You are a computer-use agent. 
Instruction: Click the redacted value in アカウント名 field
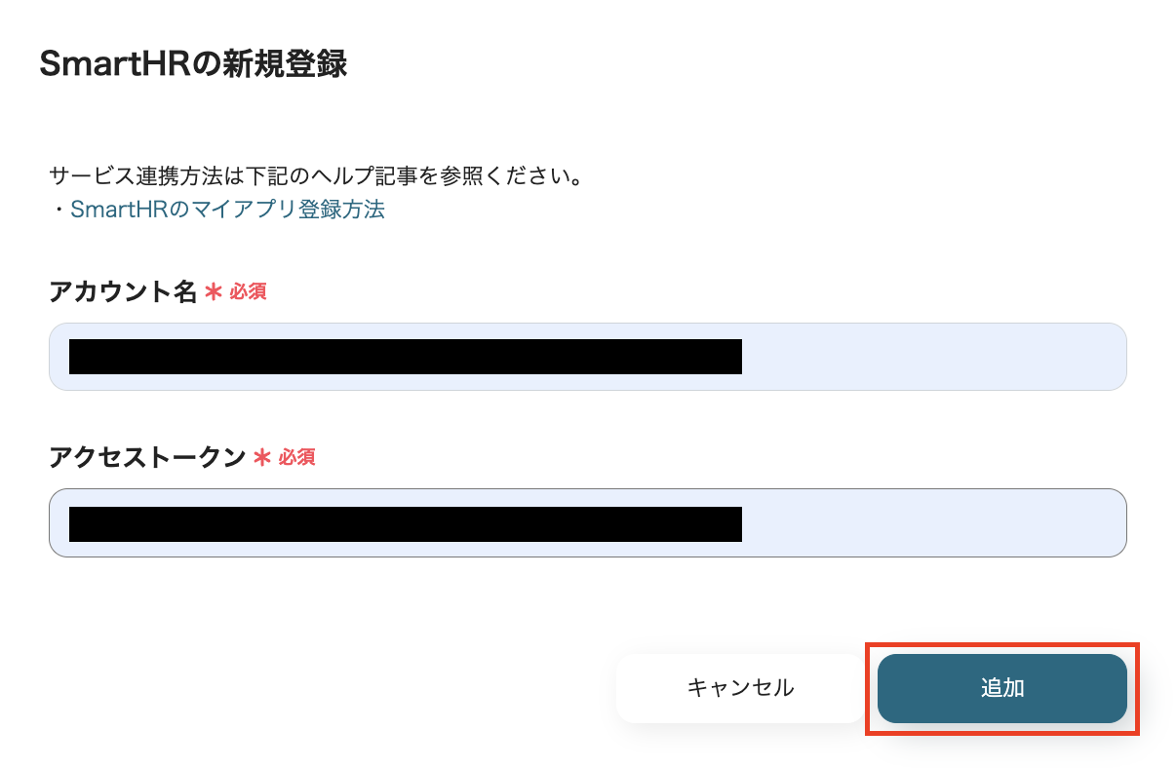[x=405, y=357]
